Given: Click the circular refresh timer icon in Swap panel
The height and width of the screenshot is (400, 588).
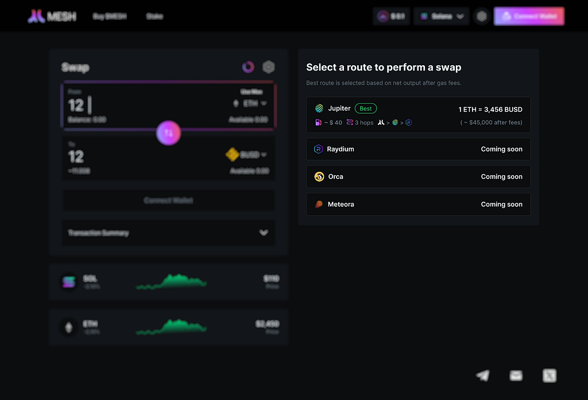Looking at the screenshot, I should (248, 67).
